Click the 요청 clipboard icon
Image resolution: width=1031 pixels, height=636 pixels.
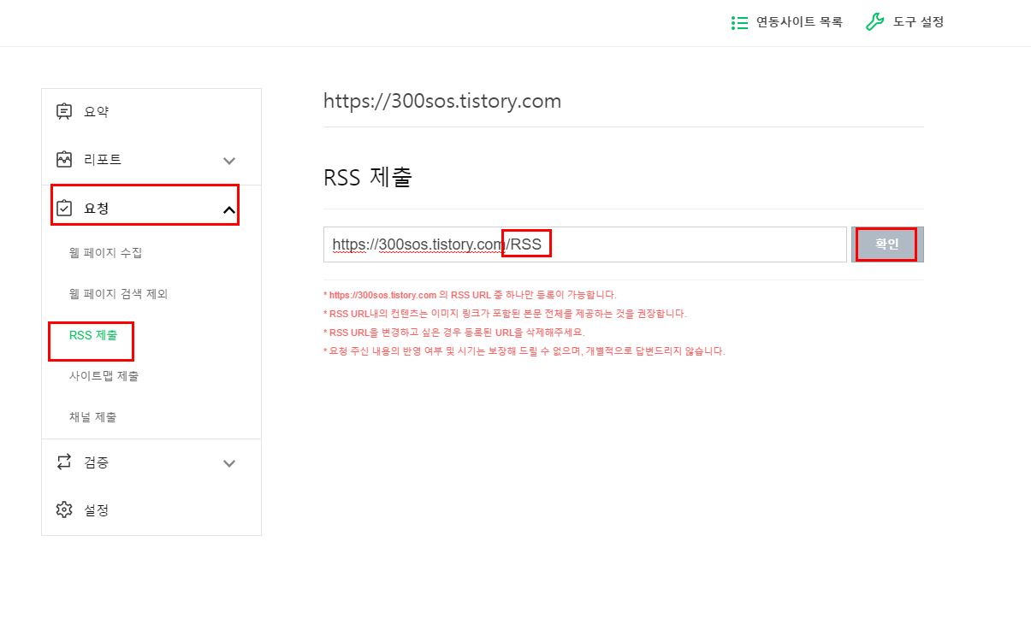click(x=64, y=208)
